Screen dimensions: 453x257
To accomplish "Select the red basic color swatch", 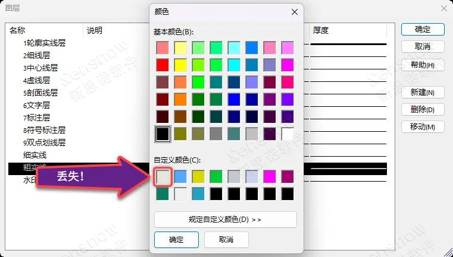I will (x=163, y=65).
